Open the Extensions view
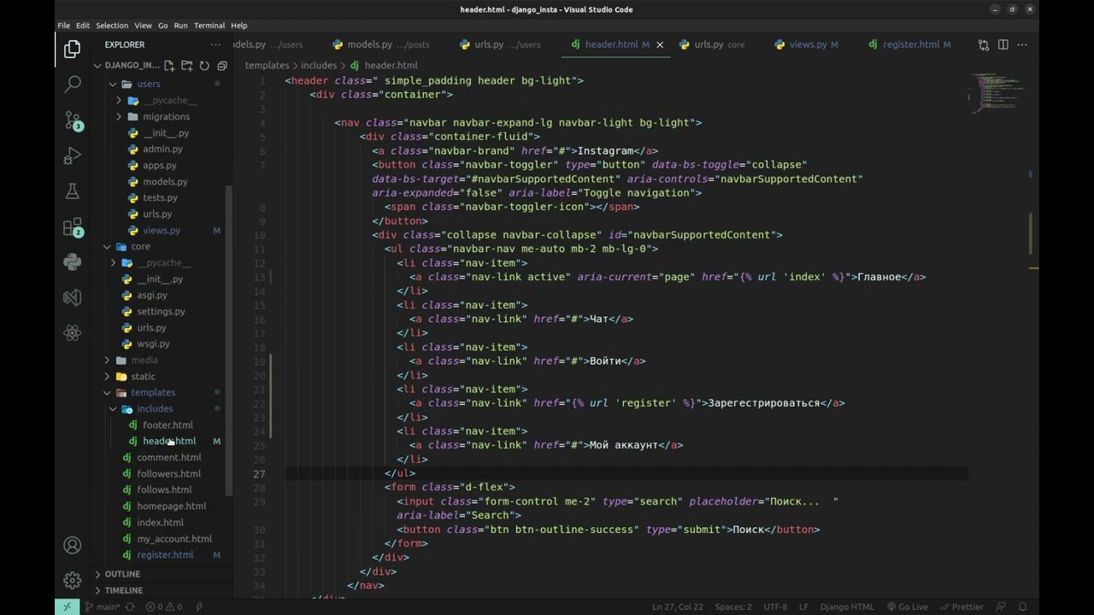Image resolution: width=1094 pixels, height=615 pixels. (73, 227)
